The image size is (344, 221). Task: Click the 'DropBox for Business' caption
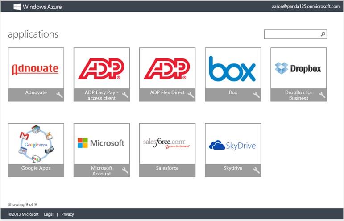298,95
